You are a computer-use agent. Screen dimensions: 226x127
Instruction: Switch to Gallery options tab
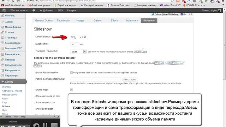pyautogui.click(x=97, y=20)
